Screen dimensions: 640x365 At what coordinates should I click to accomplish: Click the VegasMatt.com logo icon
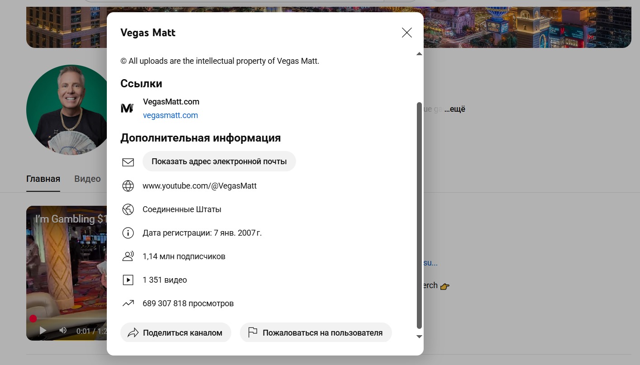[127, 108]
